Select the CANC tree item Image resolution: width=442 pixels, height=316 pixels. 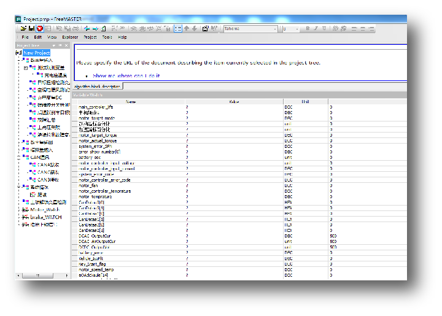(48, 172)
